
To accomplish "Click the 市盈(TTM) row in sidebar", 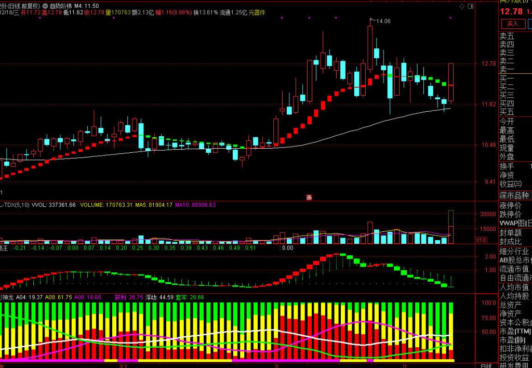I will [x=515, y=331].
